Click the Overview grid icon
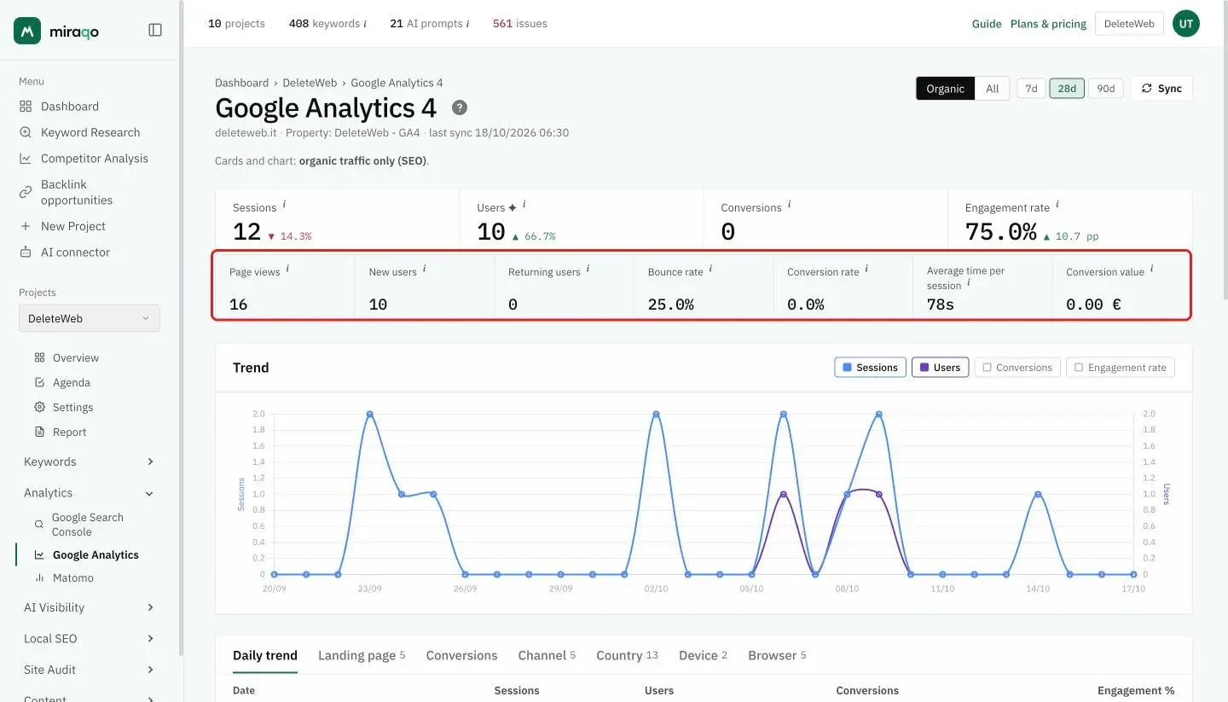 39,358
